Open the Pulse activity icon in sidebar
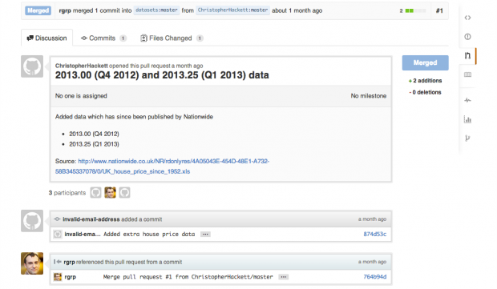The image size is (497, 289). click(467, 100)
